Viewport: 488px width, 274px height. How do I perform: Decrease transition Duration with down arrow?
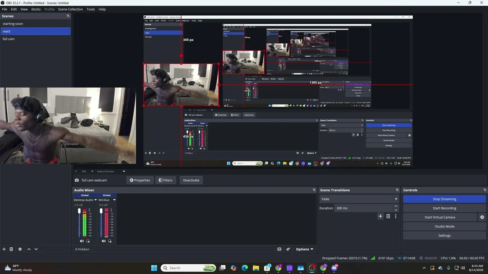pyautogui.click(x=396, y=210)
